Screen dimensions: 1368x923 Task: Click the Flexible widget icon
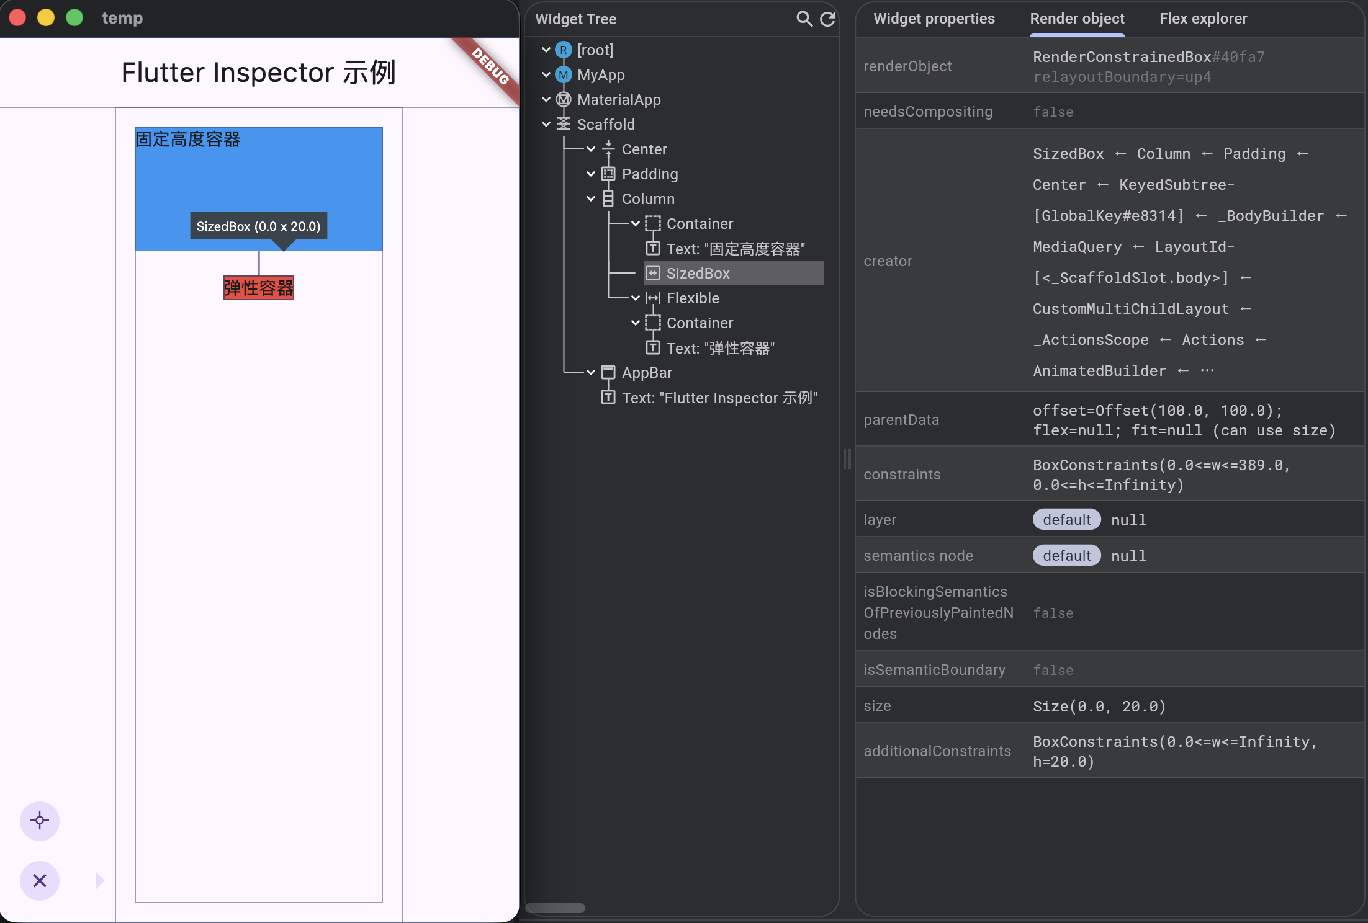click(x=653, y=298)
